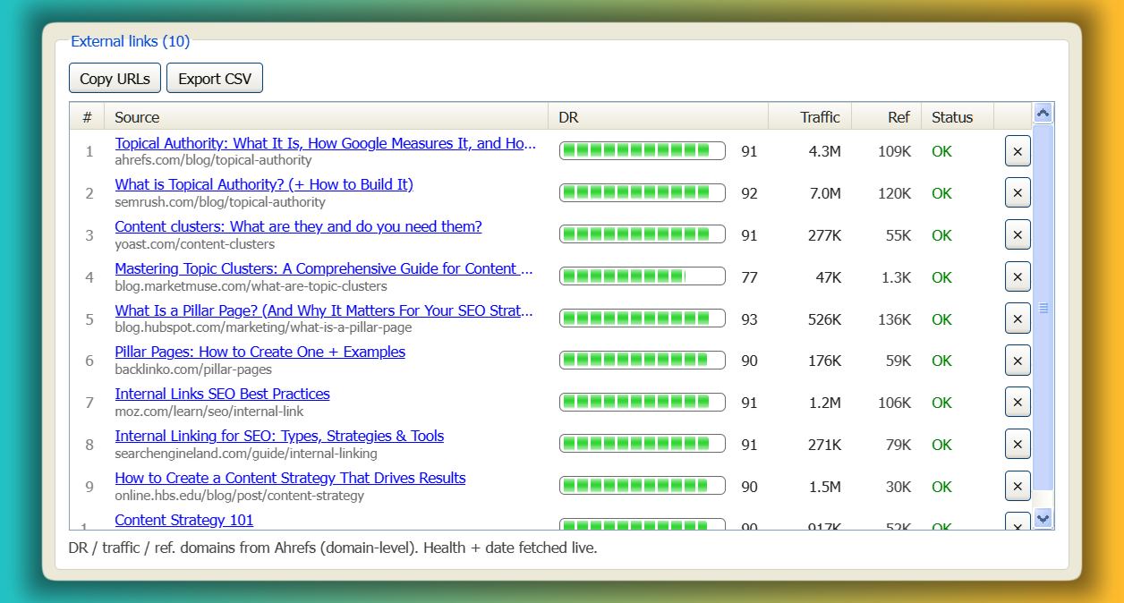Open 'Topical Authority: What It Is' link
The height and width of the screenshot is (603, 1124).
(x=325, y=143)
